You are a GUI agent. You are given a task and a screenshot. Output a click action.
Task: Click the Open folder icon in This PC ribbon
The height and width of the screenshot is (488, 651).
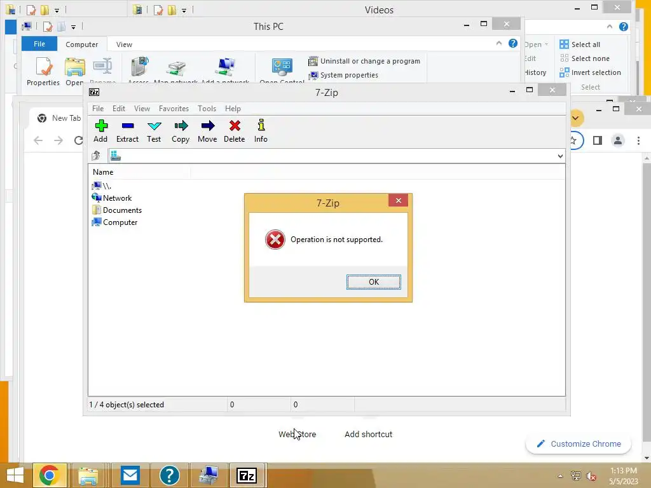point(75,67)
